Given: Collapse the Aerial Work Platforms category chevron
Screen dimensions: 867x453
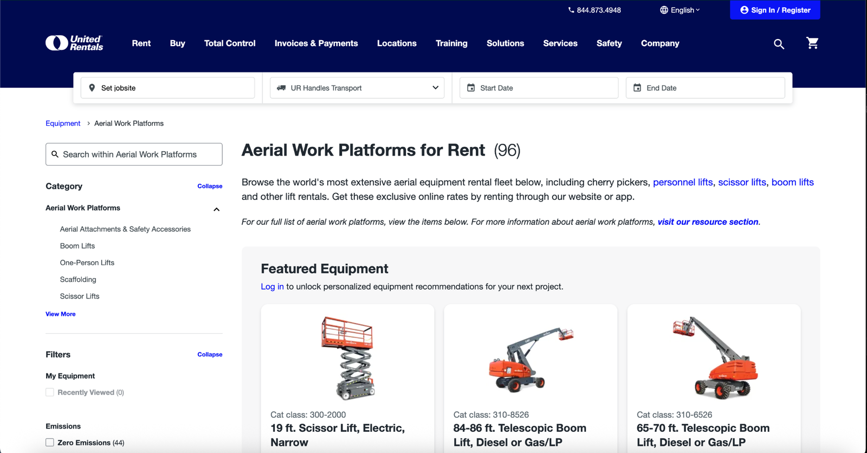Looking at the screenshot, I should 216,209.
